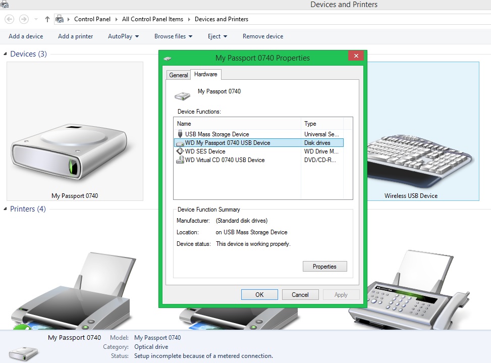Viewport: 491px width, 363px height.
Task: Click the Up one level arrow
Action: pyautogui.click(x=47, y=19)
